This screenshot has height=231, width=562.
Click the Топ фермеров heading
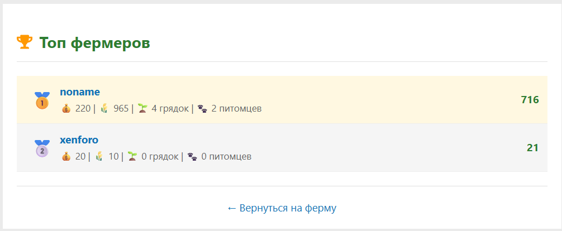point(94,42)
